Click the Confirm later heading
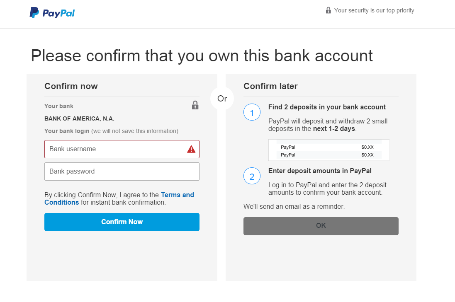 click(x=270, y=86)
